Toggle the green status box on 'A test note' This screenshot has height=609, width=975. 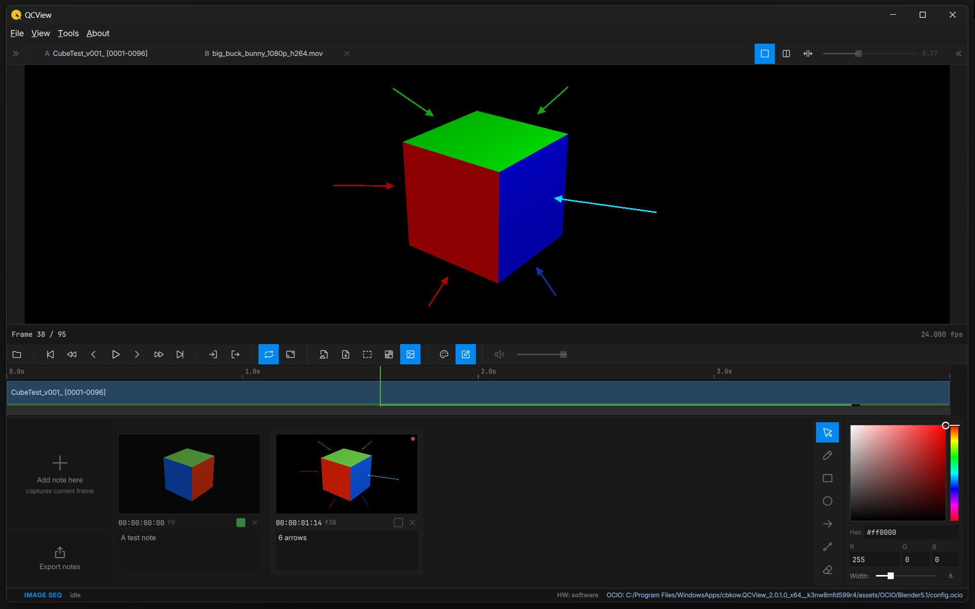coord(241,522)
